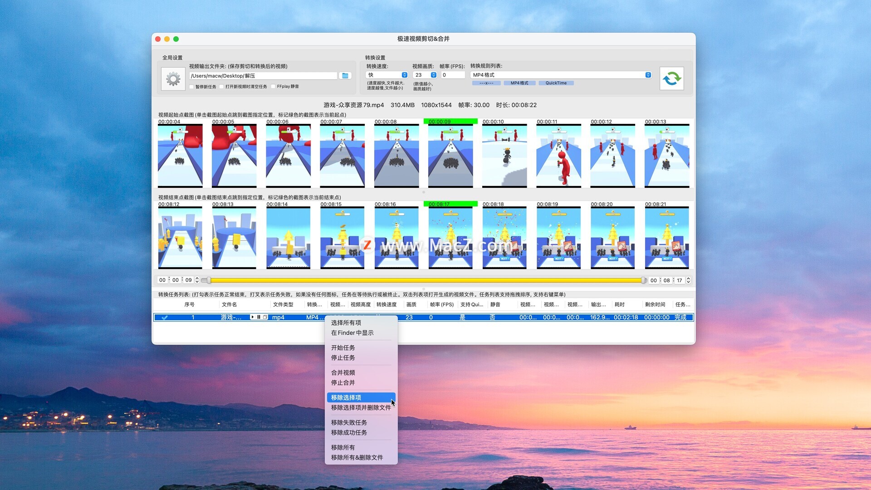Select start thumbnail at 00:00:06
This screenshot has height=490, width=871.
(x=288, y=156)
